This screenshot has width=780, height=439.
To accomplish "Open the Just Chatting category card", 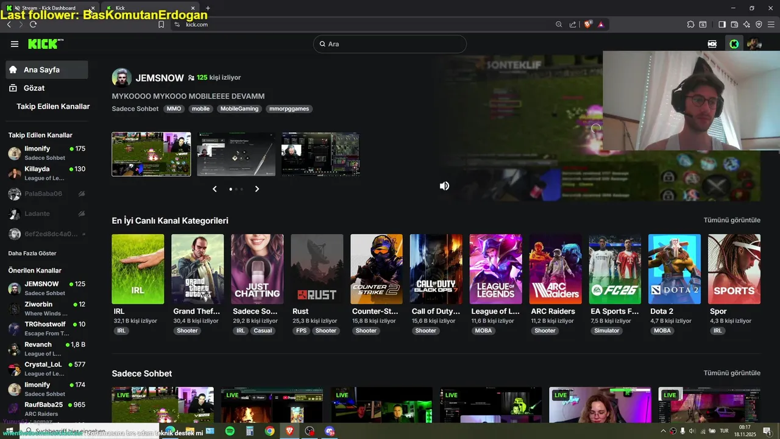I will click(257, 269).
